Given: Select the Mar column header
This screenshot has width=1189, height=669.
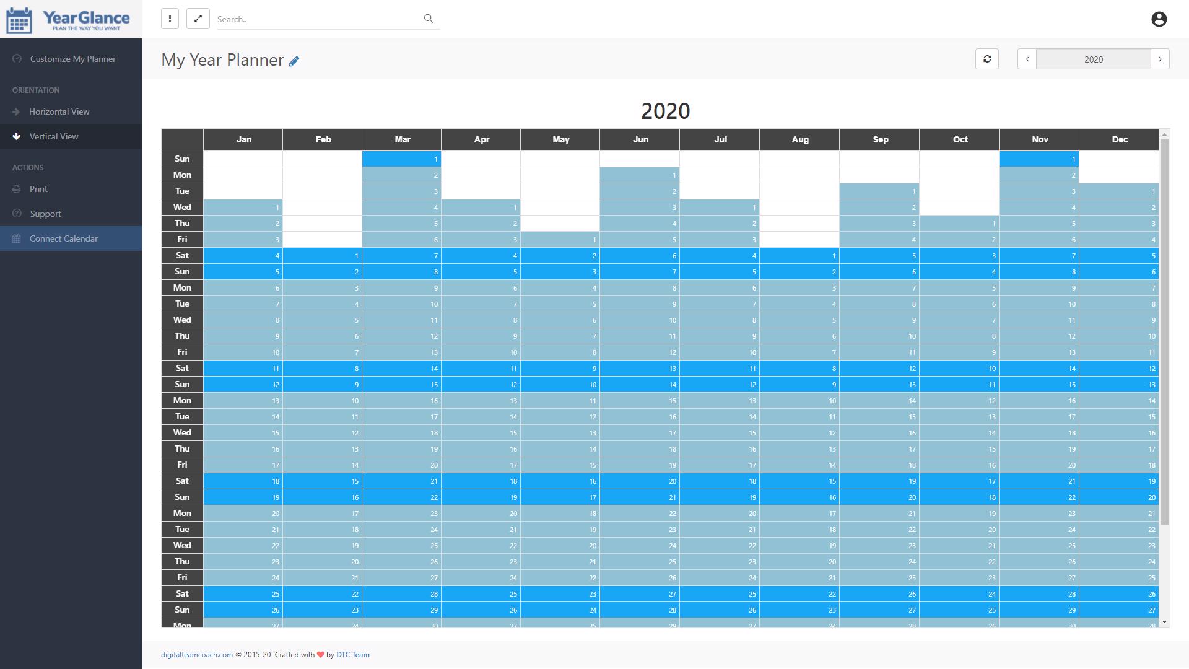Looking at the screenshot, I should pos(401,139).
